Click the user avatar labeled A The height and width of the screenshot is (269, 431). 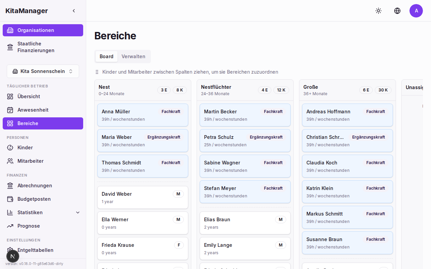click(x=416, y=11)
